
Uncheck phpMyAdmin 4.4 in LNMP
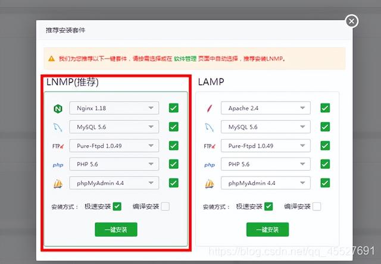pyautogui.click(x=174, y=183)
